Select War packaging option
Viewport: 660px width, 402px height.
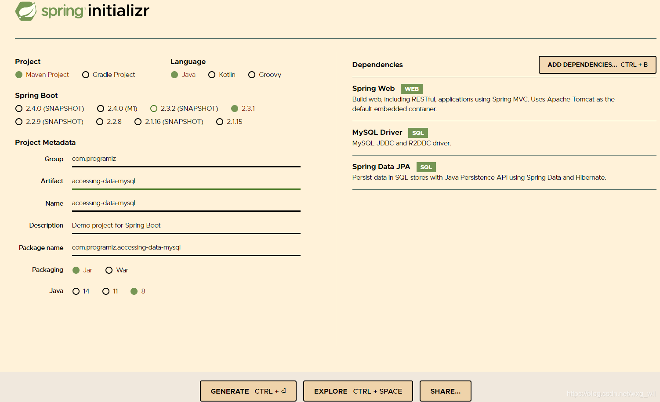109,270
